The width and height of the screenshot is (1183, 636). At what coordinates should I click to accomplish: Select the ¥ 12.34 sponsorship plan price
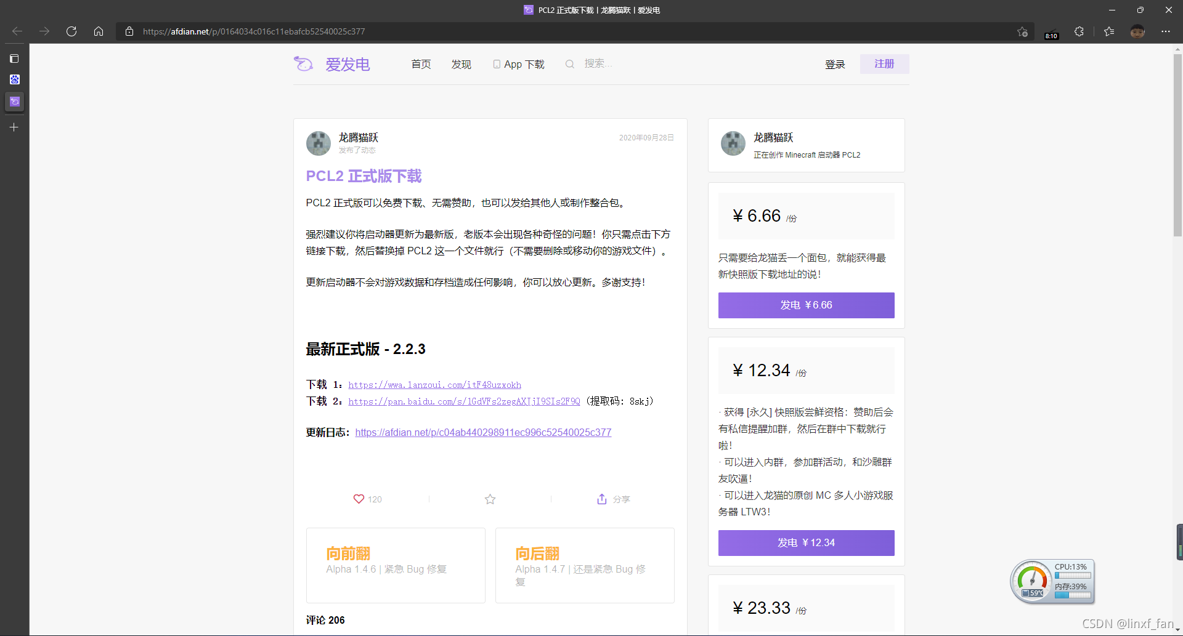(x=806, y=371)
